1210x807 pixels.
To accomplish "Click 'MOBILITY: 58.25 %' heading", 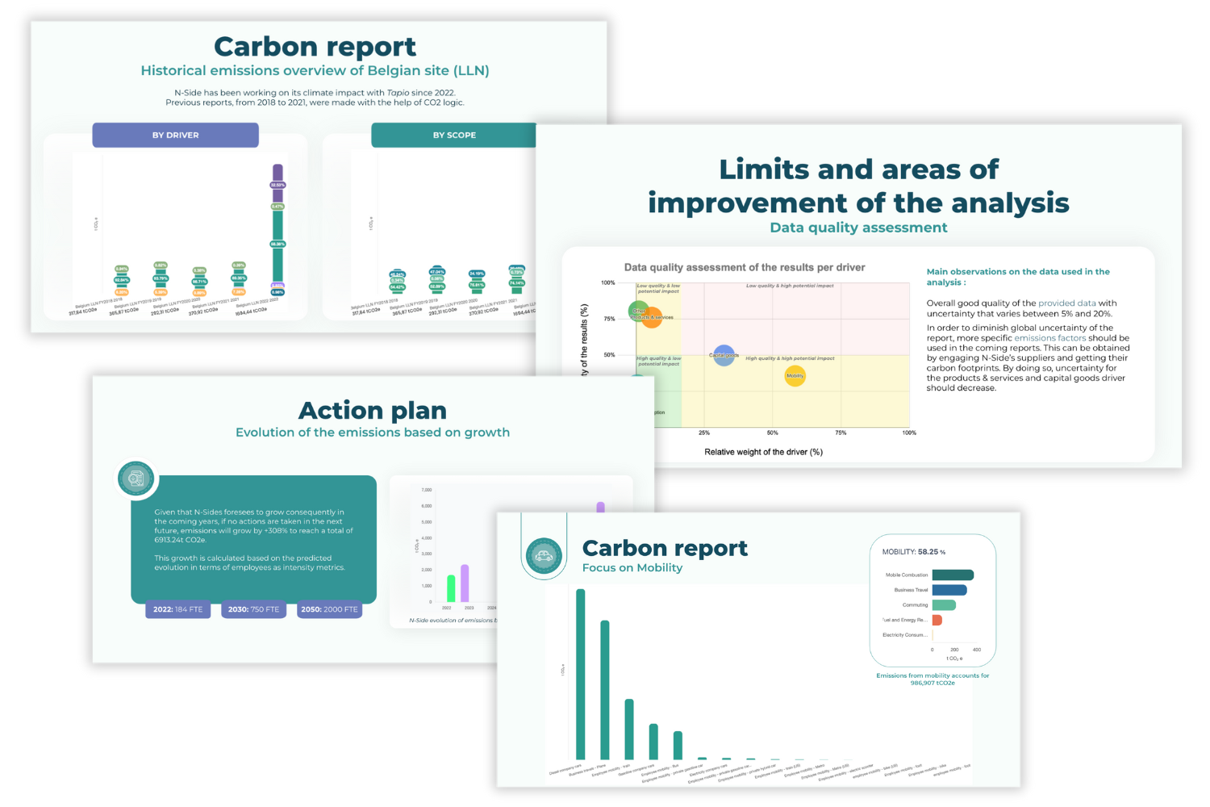I will [914, 552].
